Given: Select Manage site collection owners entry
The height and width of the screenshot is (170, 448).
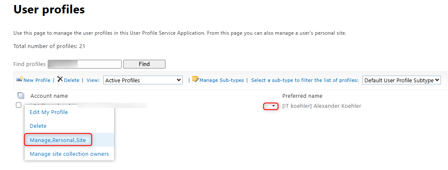Looking at the screenshot, I should tap(69, 154).
